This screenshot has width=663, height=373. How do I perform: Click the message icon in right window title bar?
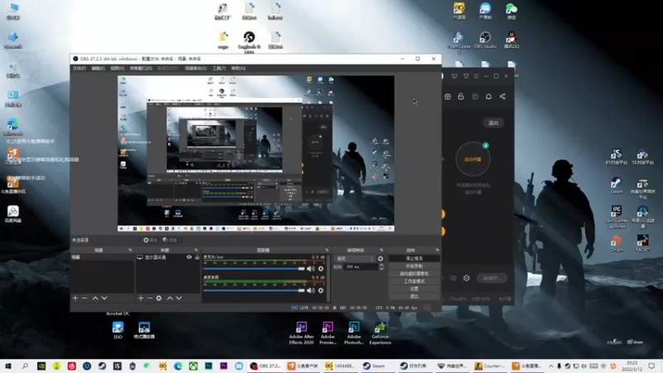454,76
